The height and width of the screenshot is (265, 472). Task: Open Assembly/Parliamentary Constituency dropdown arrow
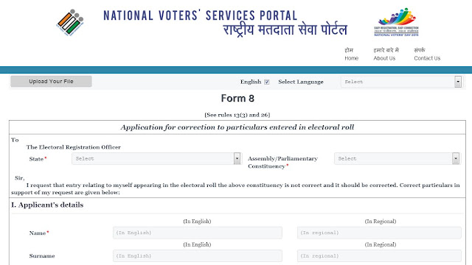(x=456, y=159)
